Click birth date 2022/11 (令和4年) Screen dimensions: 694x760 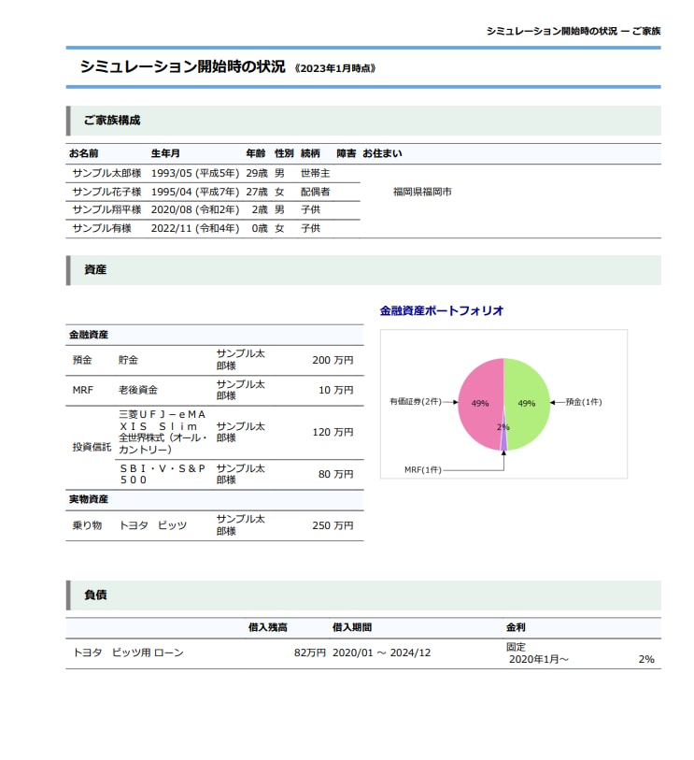[x=195, y=228]
